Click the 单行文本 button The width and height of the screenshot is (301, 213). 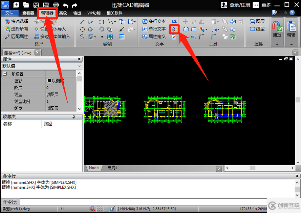click(154, 29)
